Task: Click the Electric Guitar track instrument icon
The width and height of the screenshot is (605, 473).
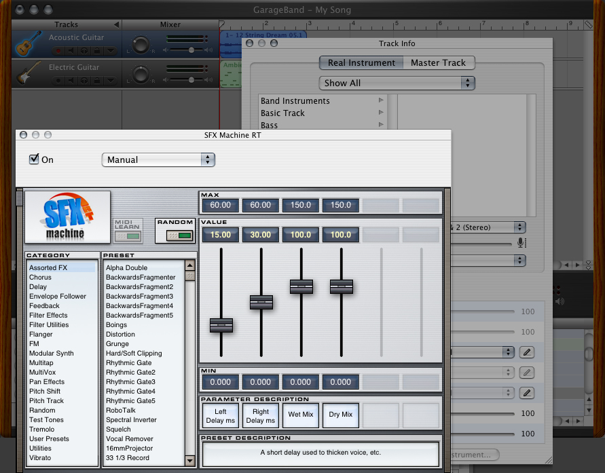Action: [25, 73]
